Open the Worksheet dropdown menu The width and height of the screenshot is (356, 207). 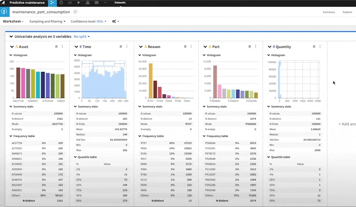click(x=14, y=21)
